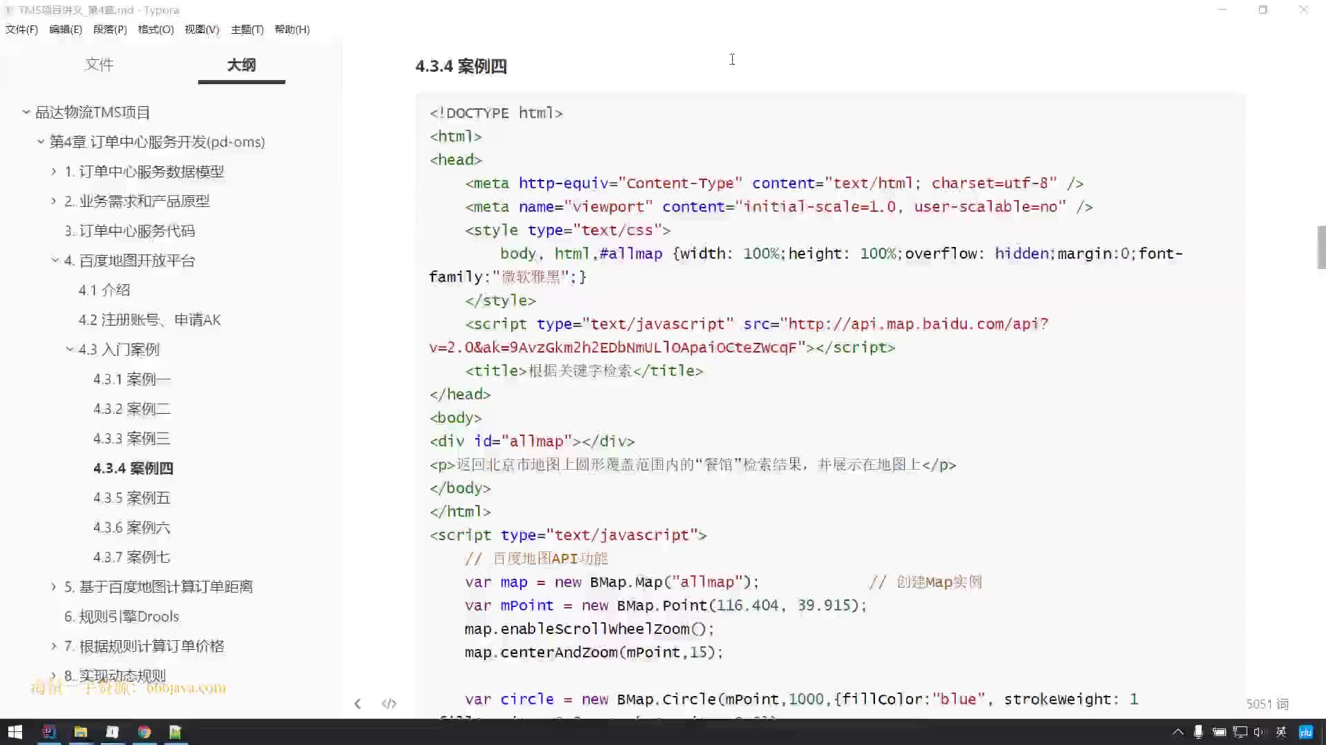Navigate to 4.3.3 案例三
The height and width of the screenshot is (745, 1326).
click(x=132, y=438)
